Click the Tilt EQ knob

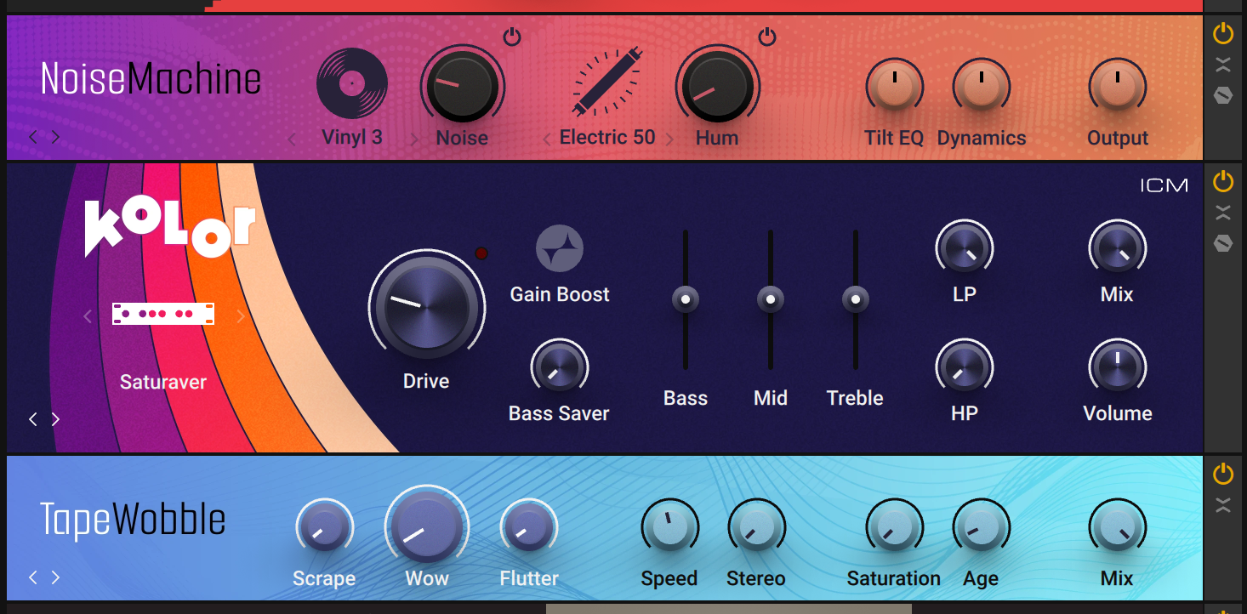(894, 88)
